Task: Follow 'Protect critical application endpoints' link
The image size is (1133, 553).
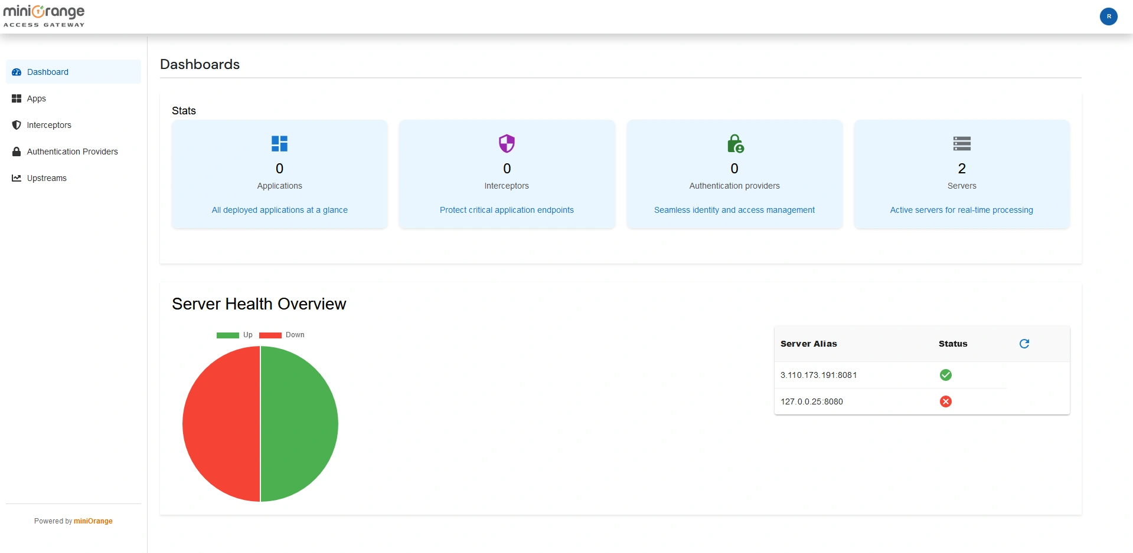Action: (507, 210)
